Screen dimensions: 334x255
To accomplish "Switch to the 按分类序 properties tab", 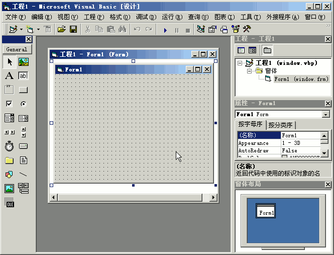I will point(281,125).
